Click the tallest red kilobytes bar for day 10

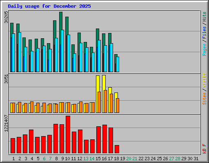(x=68, y=134)
